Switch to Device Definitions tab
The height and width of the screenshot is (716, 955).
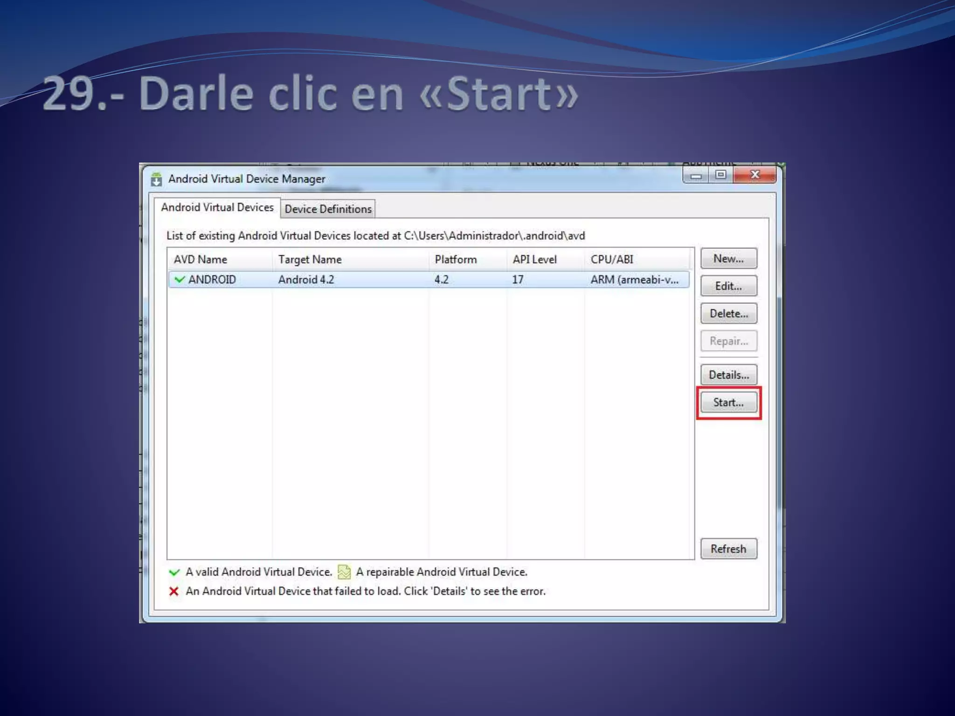(328, 209)
